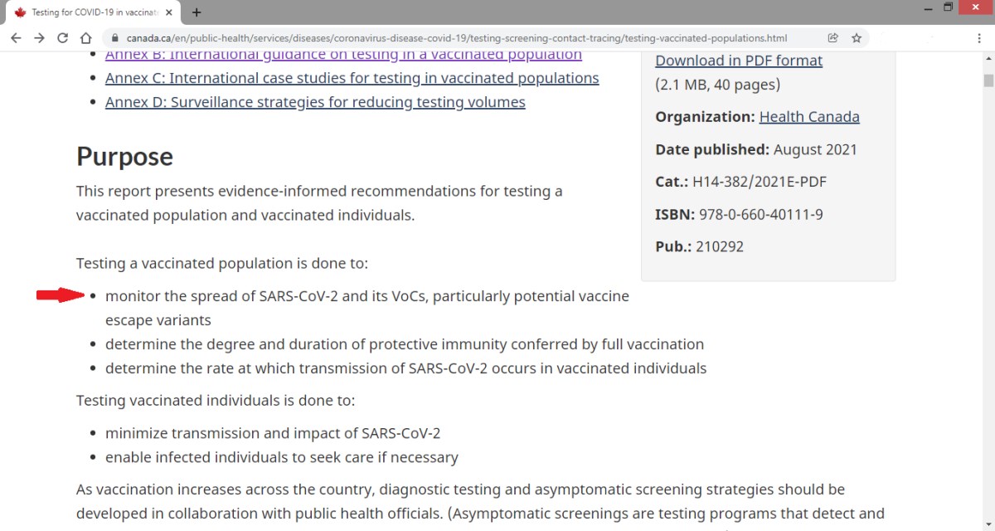Bookmark this page with the star icon
This screenshot has width=995, height=531.
[x=857, y=38]
